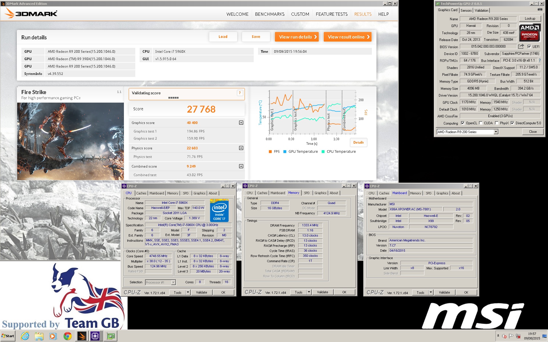Collapse the Physics score section
Viewport: 548px width, 342px height.
coord(241,148)
